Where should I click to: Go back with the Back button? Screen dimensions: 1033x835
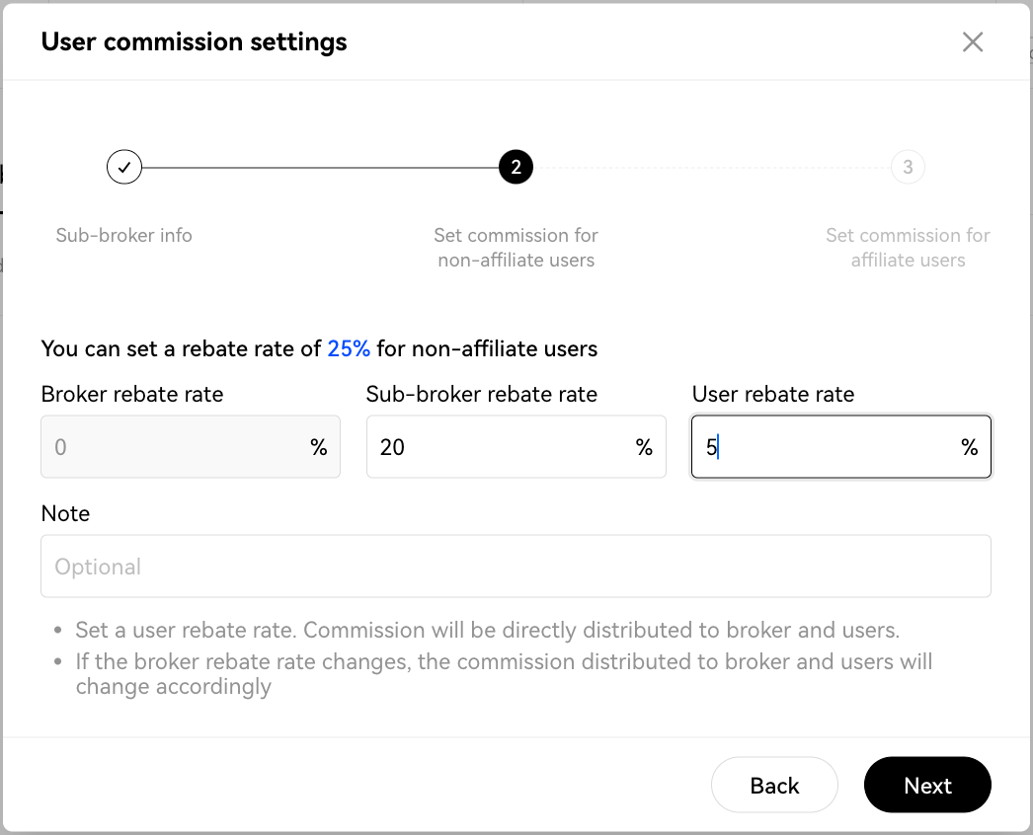point(774,786)
